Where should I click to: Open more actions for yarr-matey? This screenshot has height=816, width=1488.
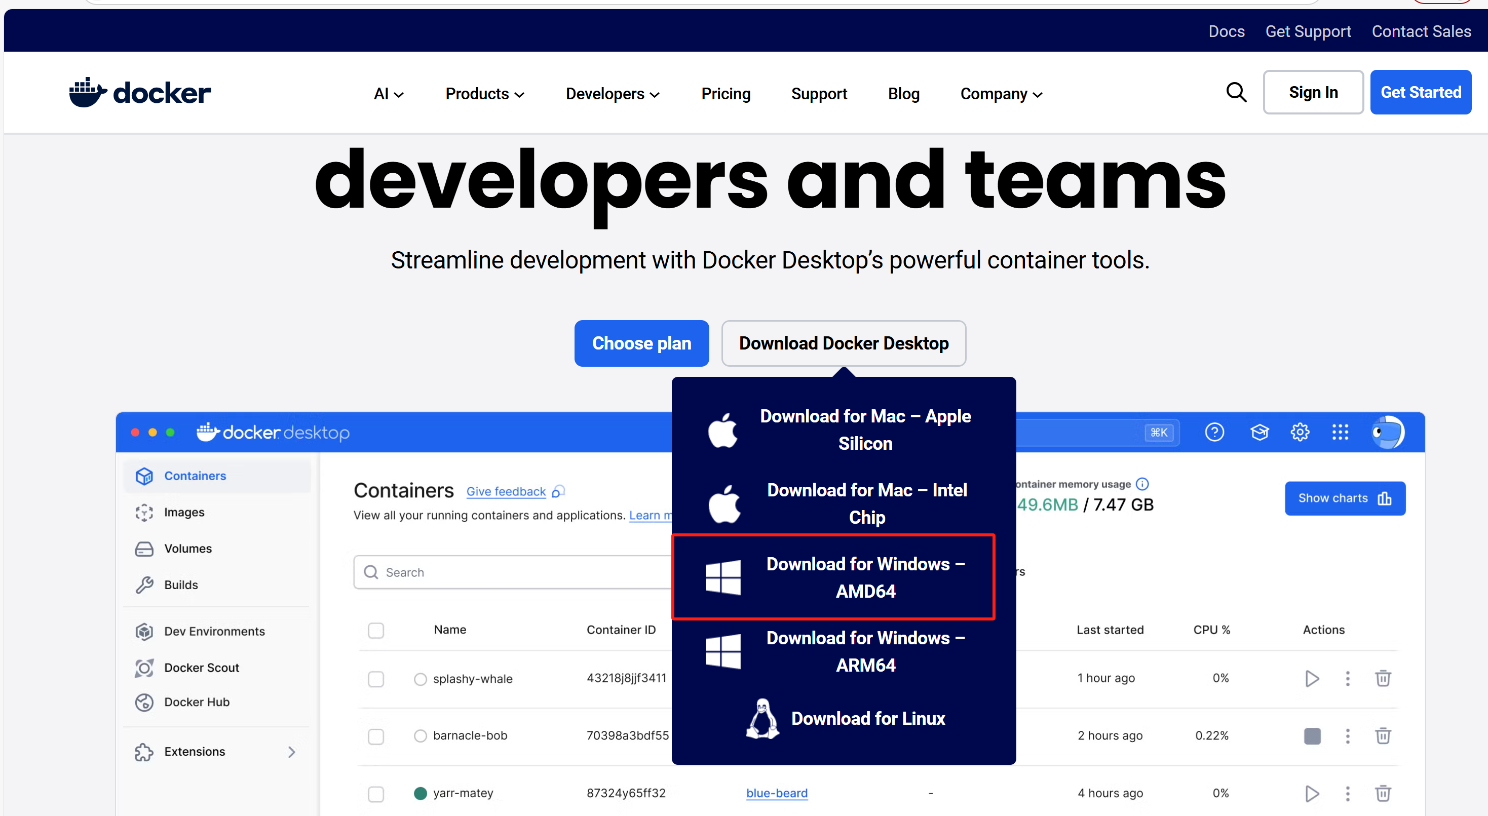[1348, 794]
